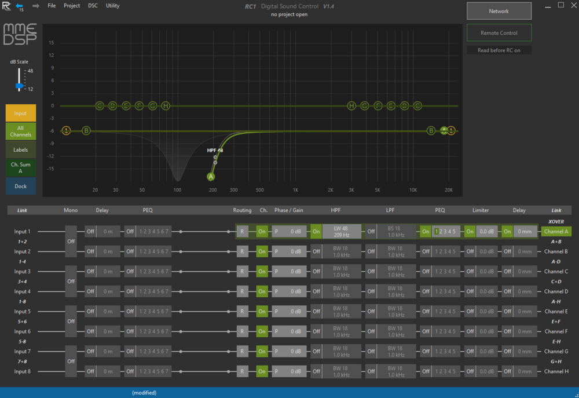The image size is (579, 398).
Task: Select the HPF node A on the graph
Action: tap(211, 176)
